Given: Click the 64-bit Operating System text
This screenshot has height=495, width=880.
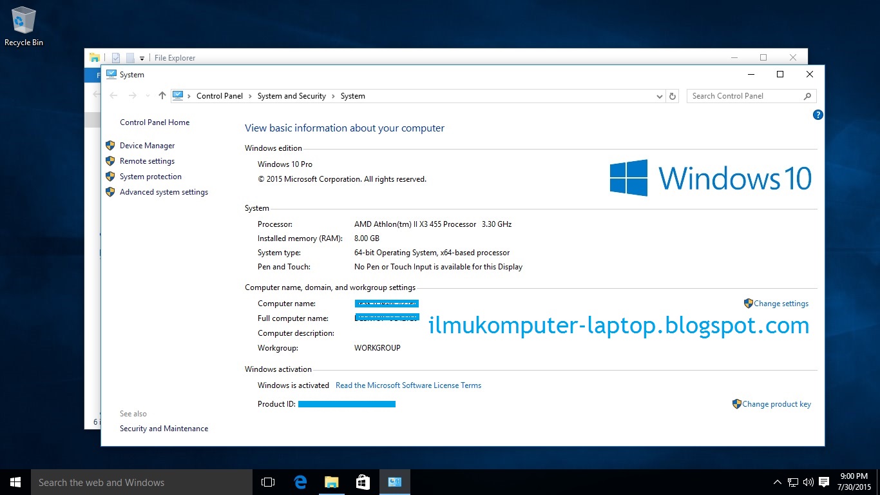Looking at the screenshot, I should tap(432, 253).
